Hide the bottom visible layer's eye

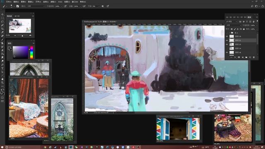click(x=227, y=53)
